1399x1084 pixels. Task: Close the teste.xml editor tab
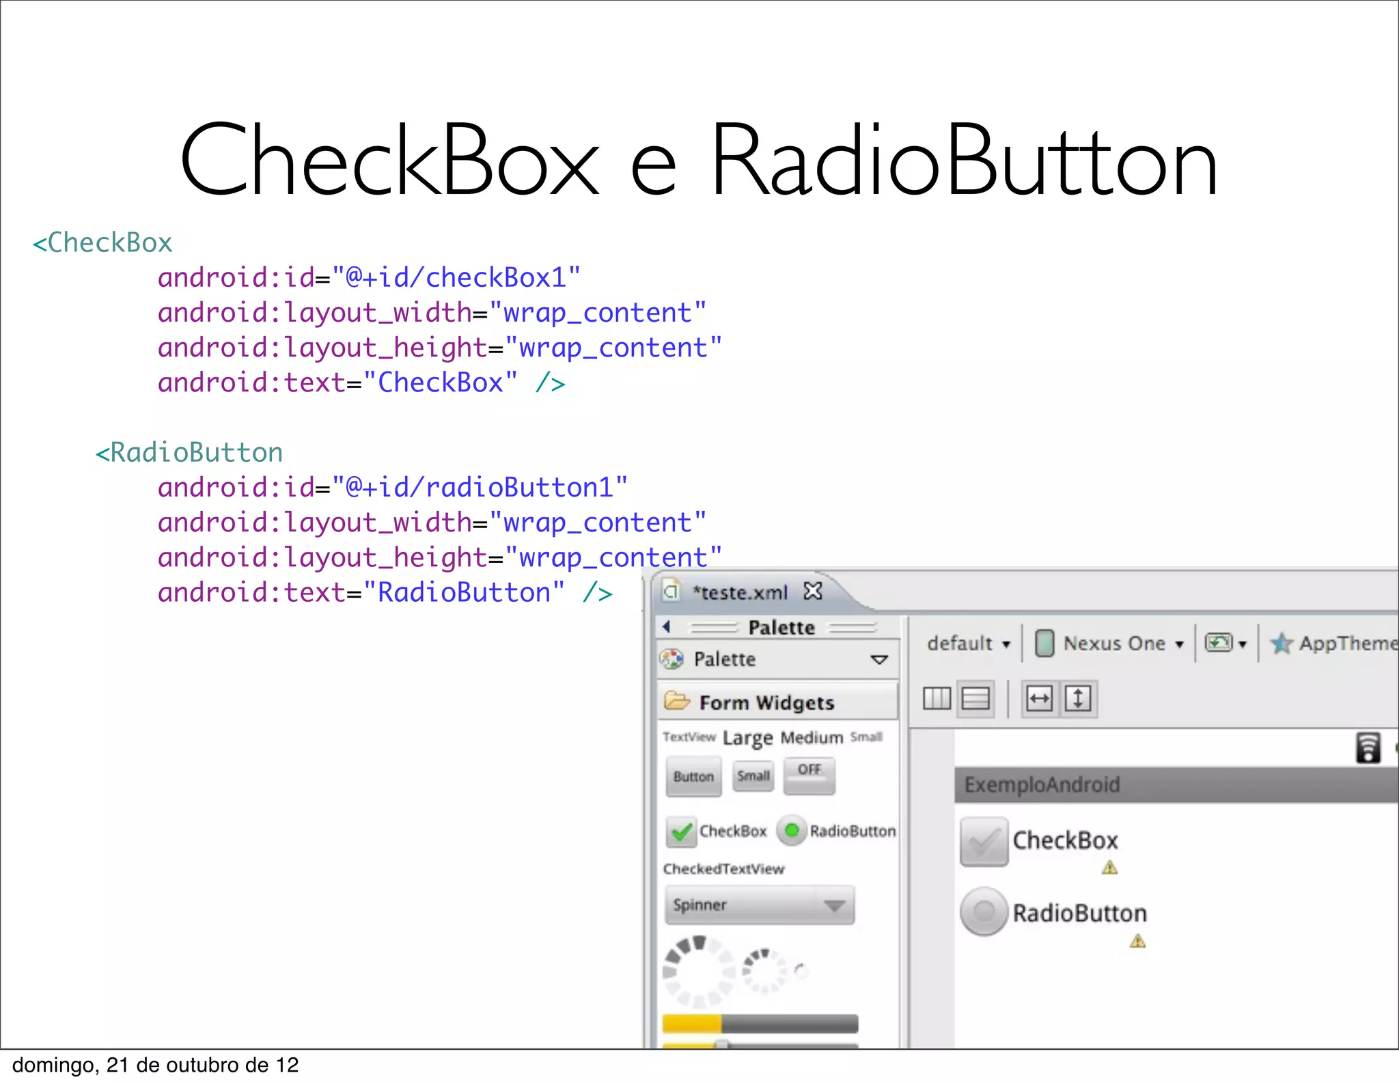(812, 591)
